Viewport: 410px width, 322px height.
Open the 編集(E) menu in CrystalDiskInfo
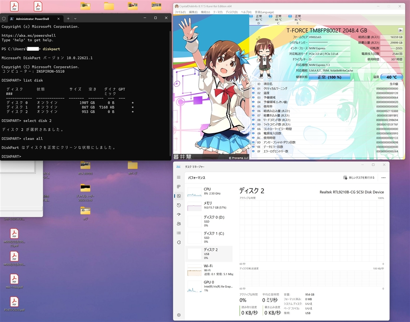point(193,12)
